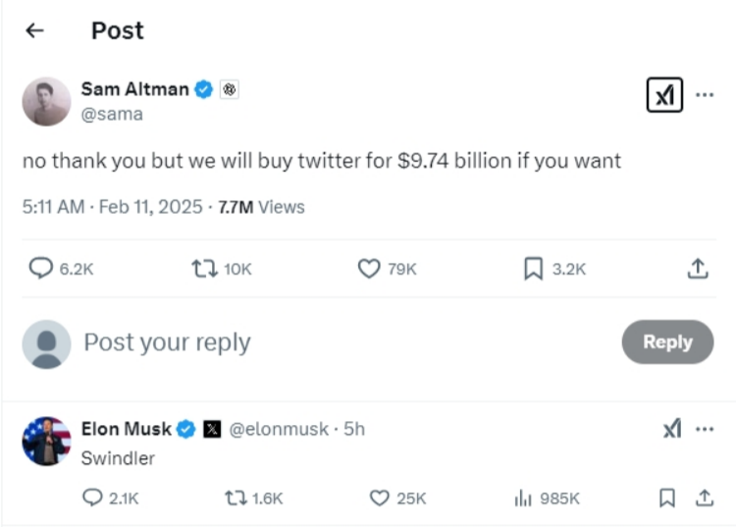Click the share icon on the main post

point(698,268)
